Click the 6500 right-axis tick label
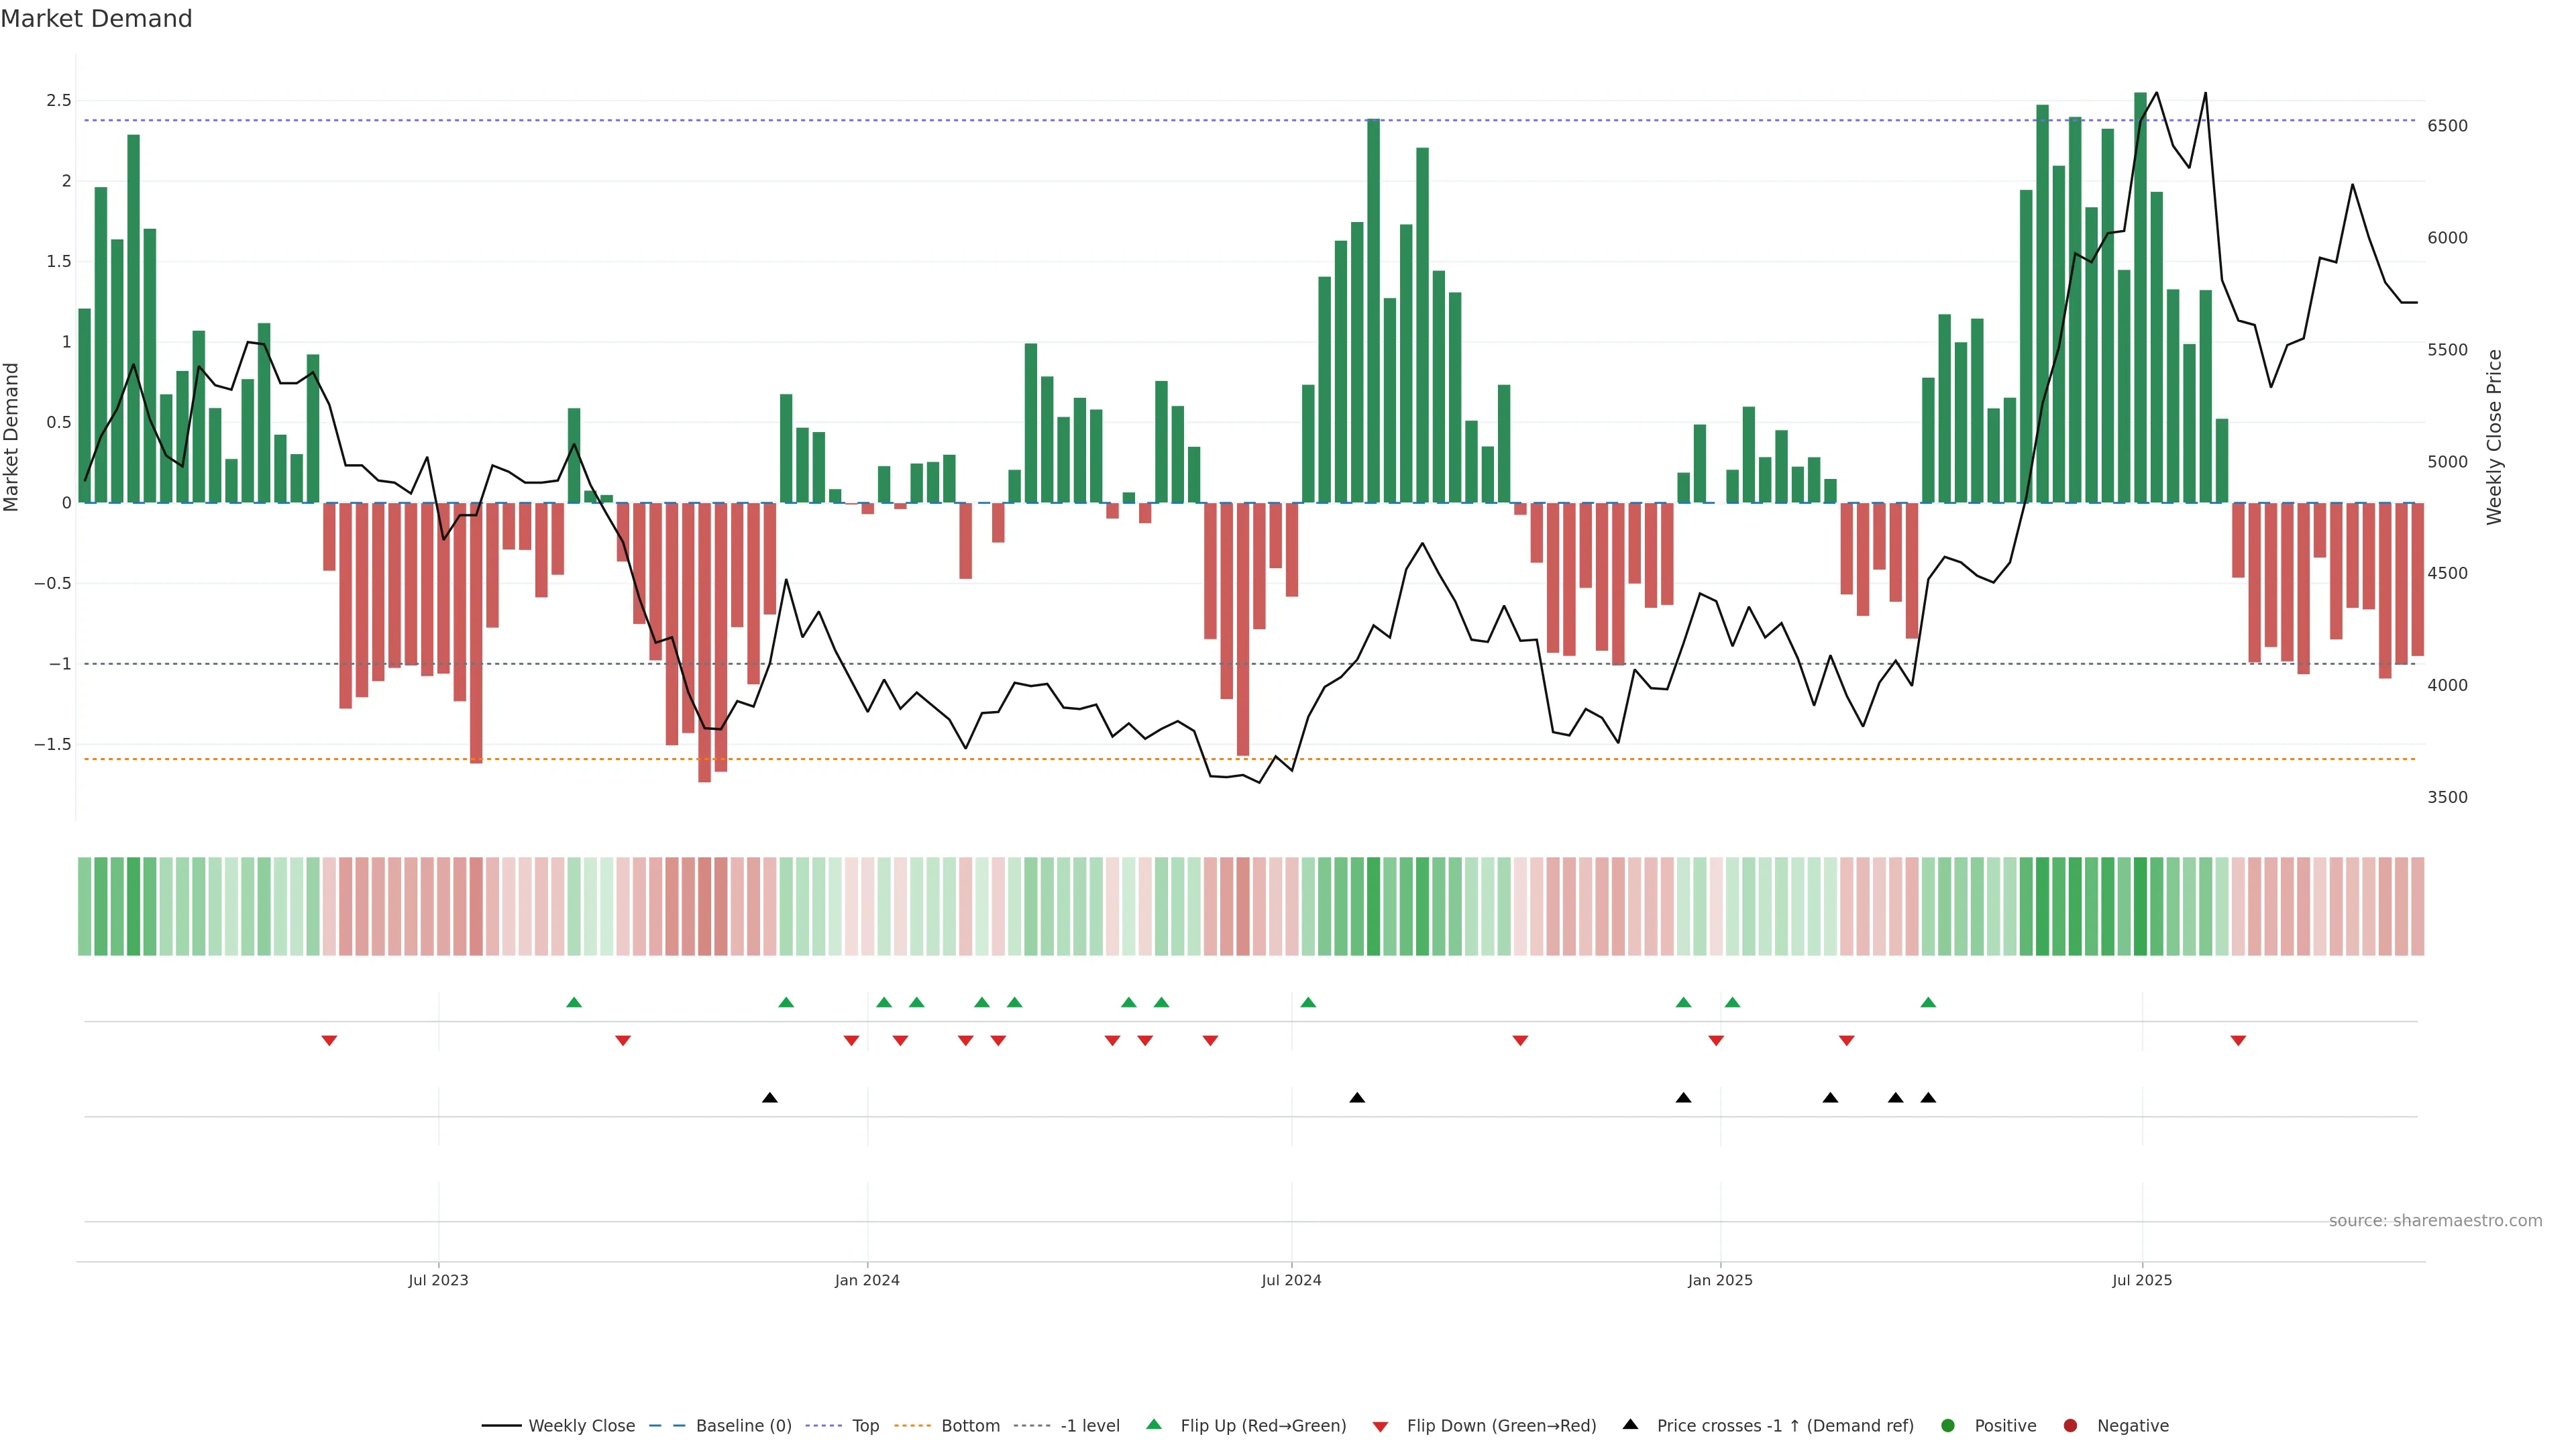Screen dimensions: 2576x1449 coord(2447,126)
